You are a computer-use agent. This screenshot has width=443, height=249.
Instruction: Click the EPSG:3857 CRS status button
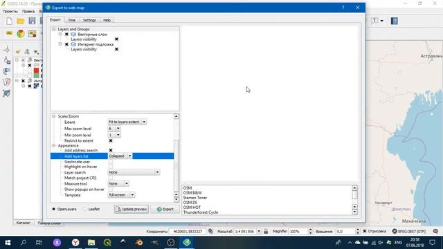(409, 231)
